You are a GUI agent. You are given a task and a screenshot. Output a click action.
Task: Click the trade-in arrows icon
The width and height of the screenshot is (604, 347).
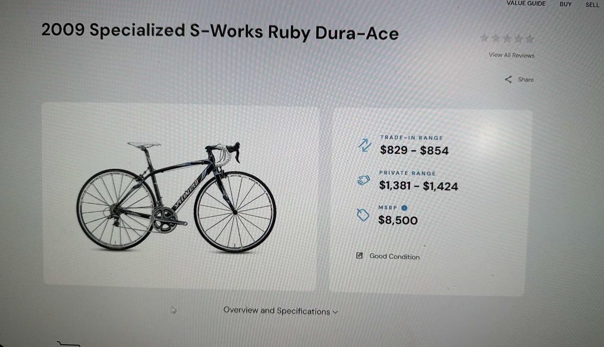[364, 145]
